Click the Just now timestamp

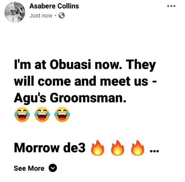coord(41,16)
